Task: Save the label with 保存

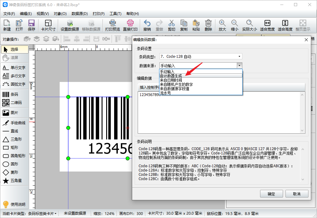Action: (31, 25)
